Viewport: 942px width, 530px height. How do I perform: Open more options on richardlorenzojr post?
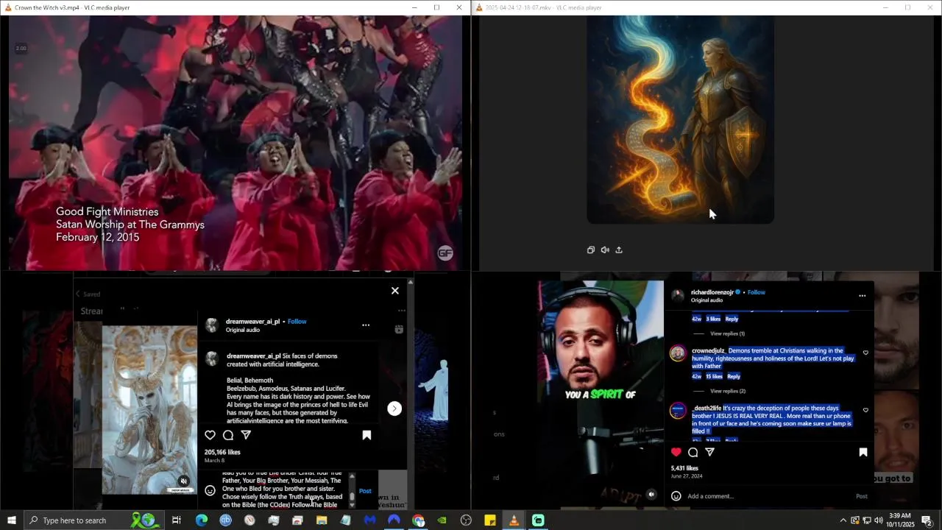pyautogui.click(x=862, y=296)
